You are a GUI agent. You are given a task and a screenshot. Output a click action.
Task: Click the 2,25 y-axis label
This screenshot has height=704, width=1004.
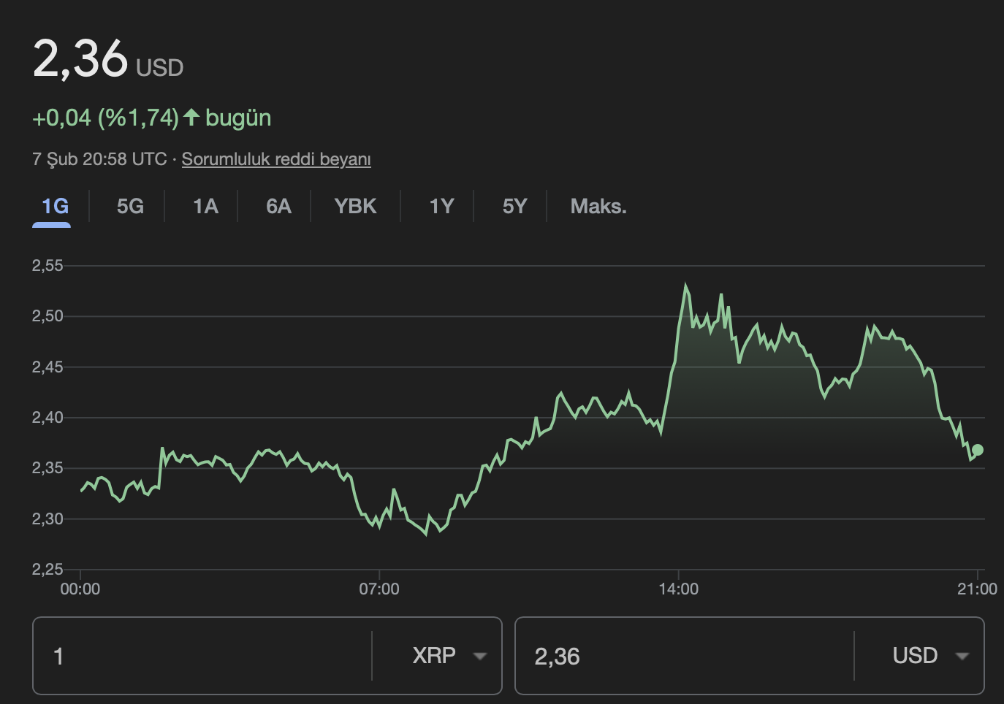click(47, 570)
